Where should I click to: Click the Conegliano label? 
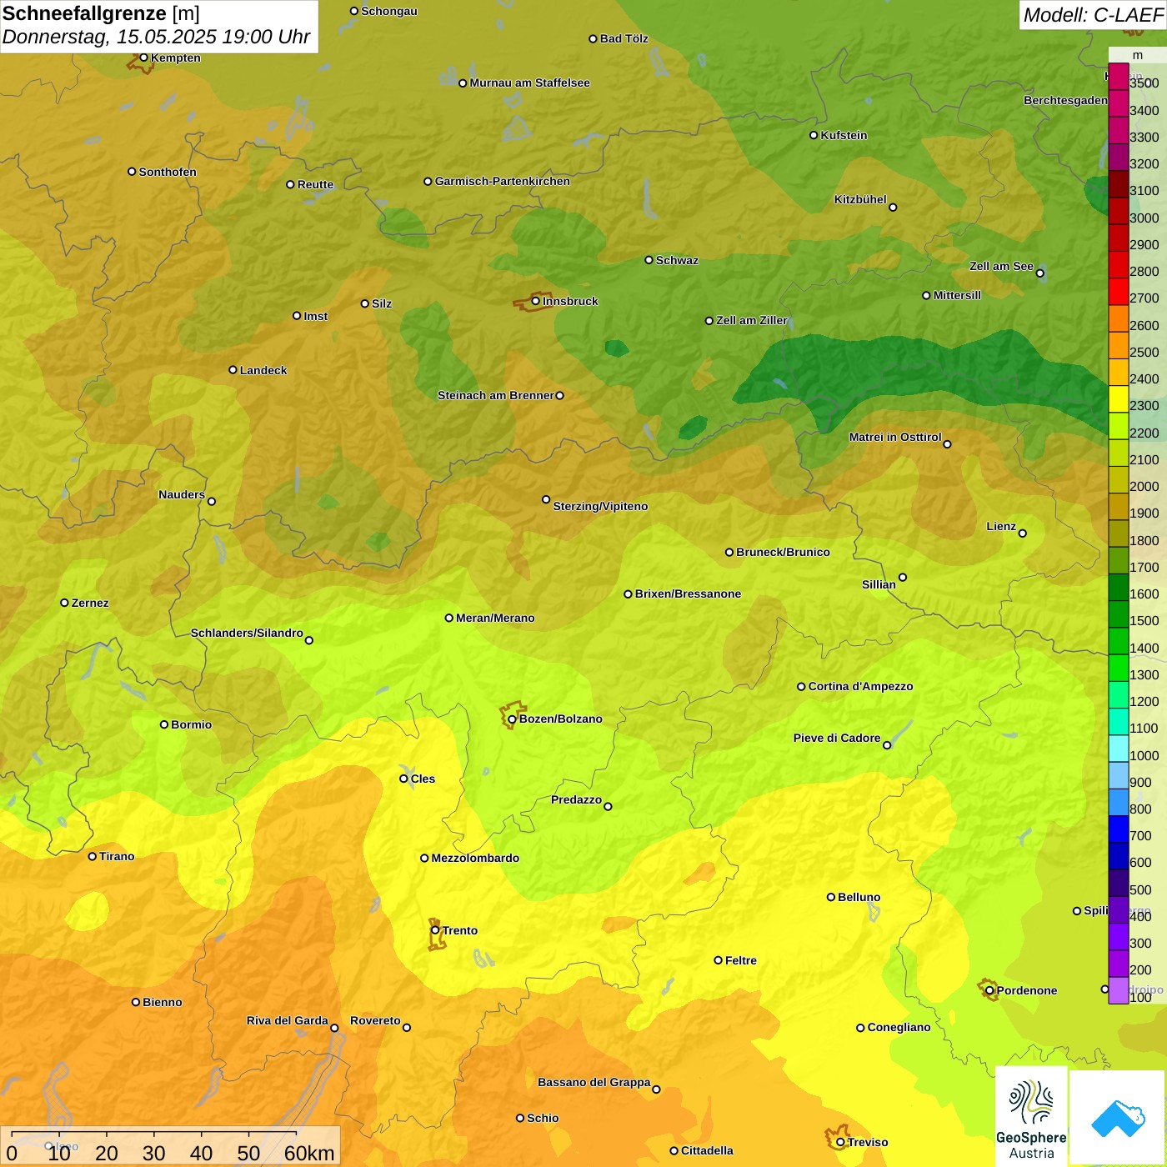pos(899,1027)
